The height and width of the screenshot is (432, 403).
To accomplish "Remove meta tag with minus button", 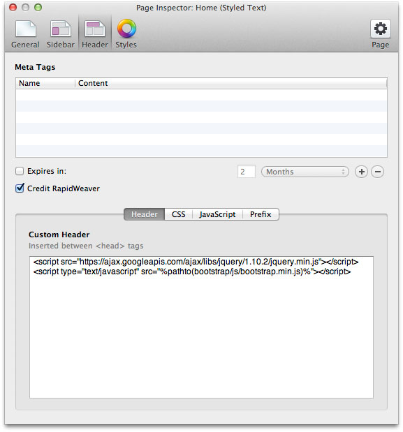I will 378,172.
